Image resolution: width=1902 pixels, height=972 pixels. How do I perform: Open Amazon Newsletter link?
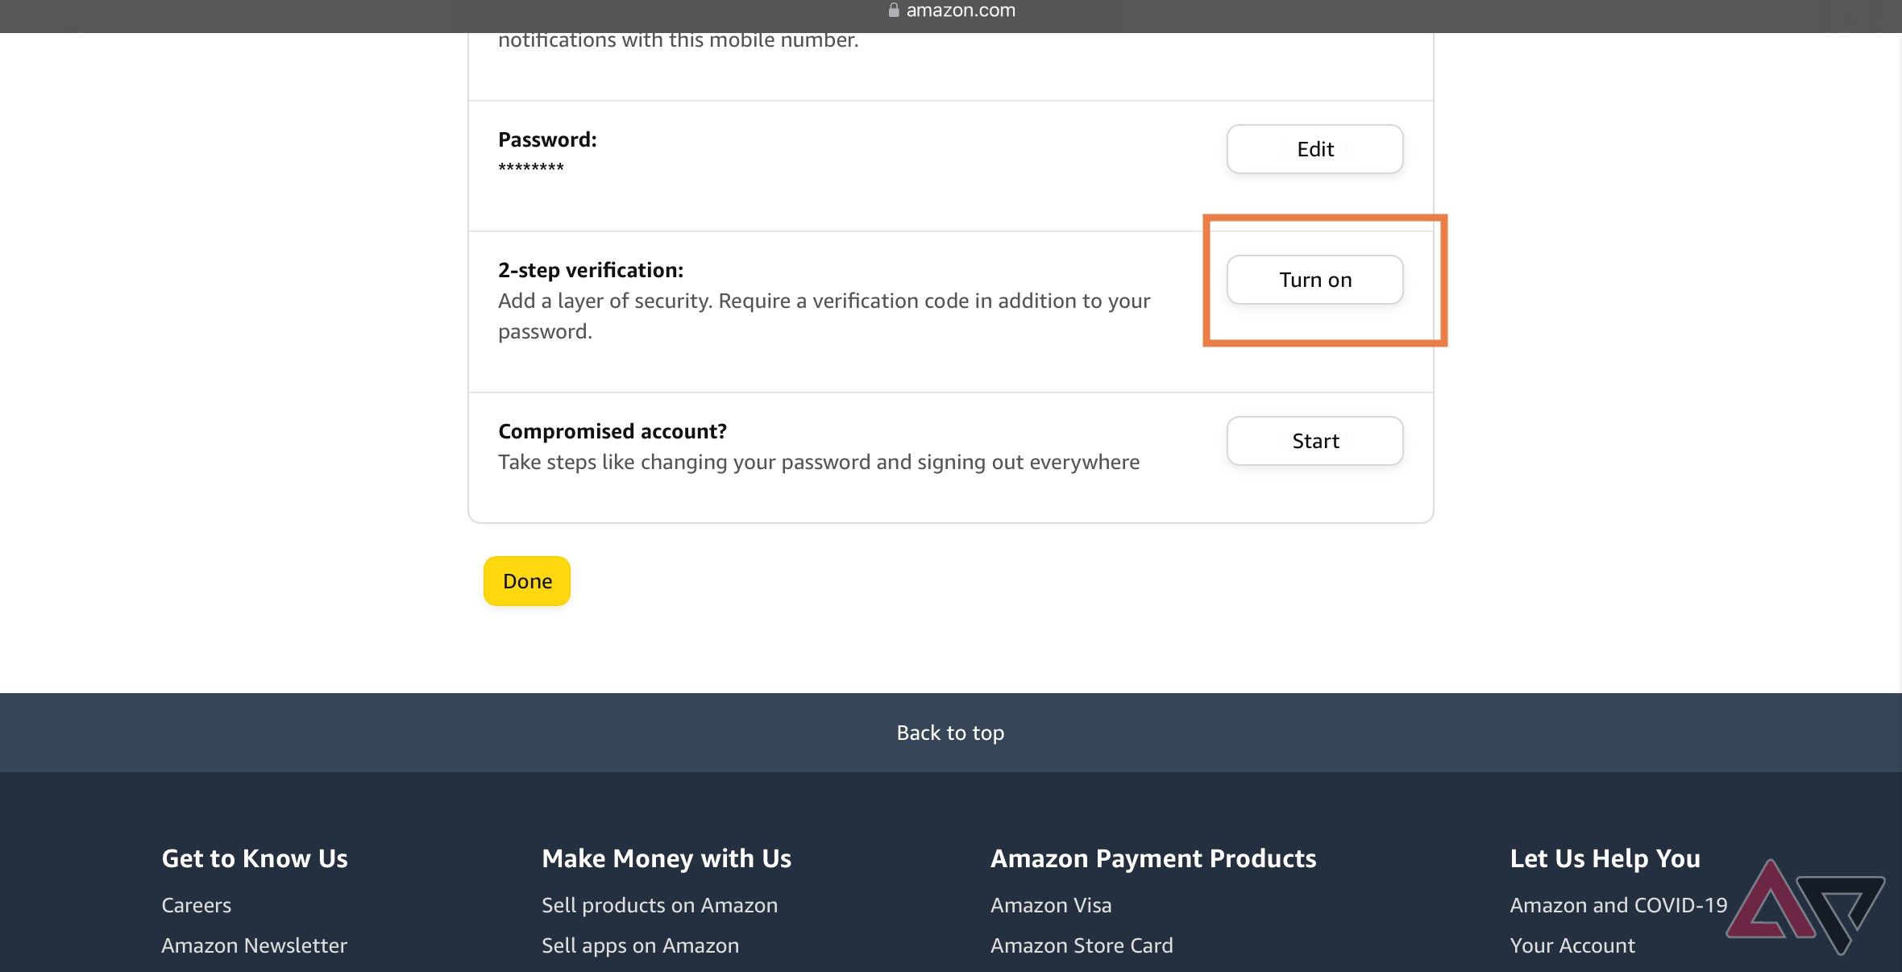pyautogui.click(x=254, y=944)
